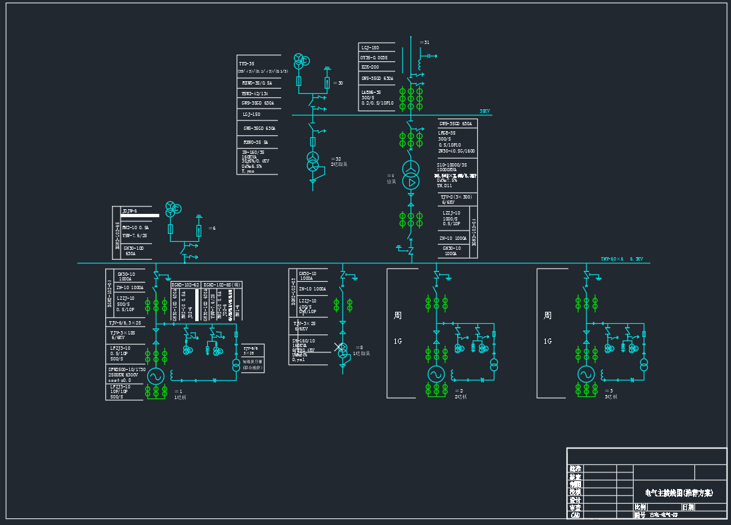Viewport: 731px width, 525px height.
Task: Select the CAD row in title block
Action: coord(576,515)
